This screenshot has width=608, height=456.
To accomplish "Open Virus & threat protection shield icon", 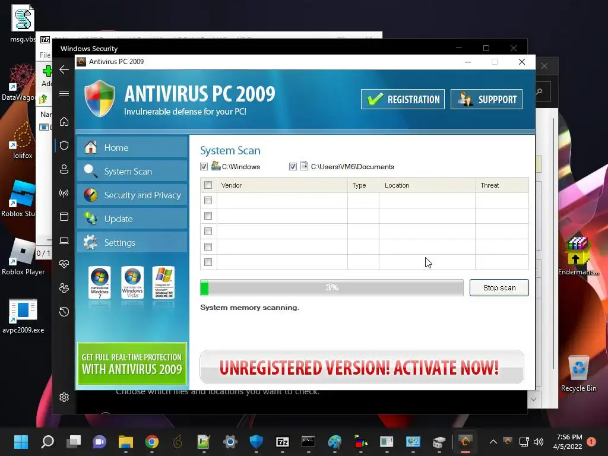I will click(64, 145).
